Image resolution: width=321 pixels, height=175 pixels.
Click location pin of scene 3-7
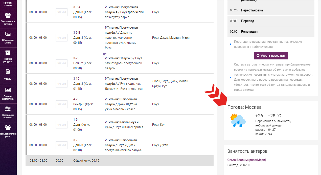click(x=106, y=140)
